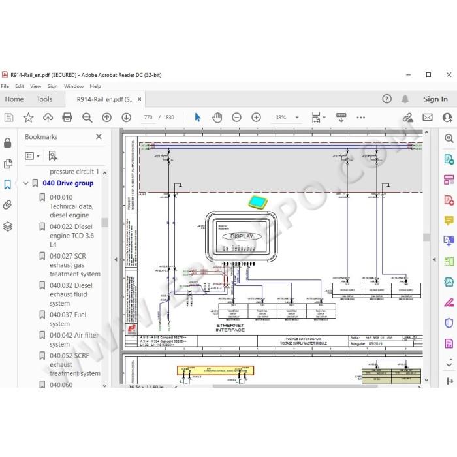
Task: Expand right tools pane arrow at bottom
Action: coord(450,381)
